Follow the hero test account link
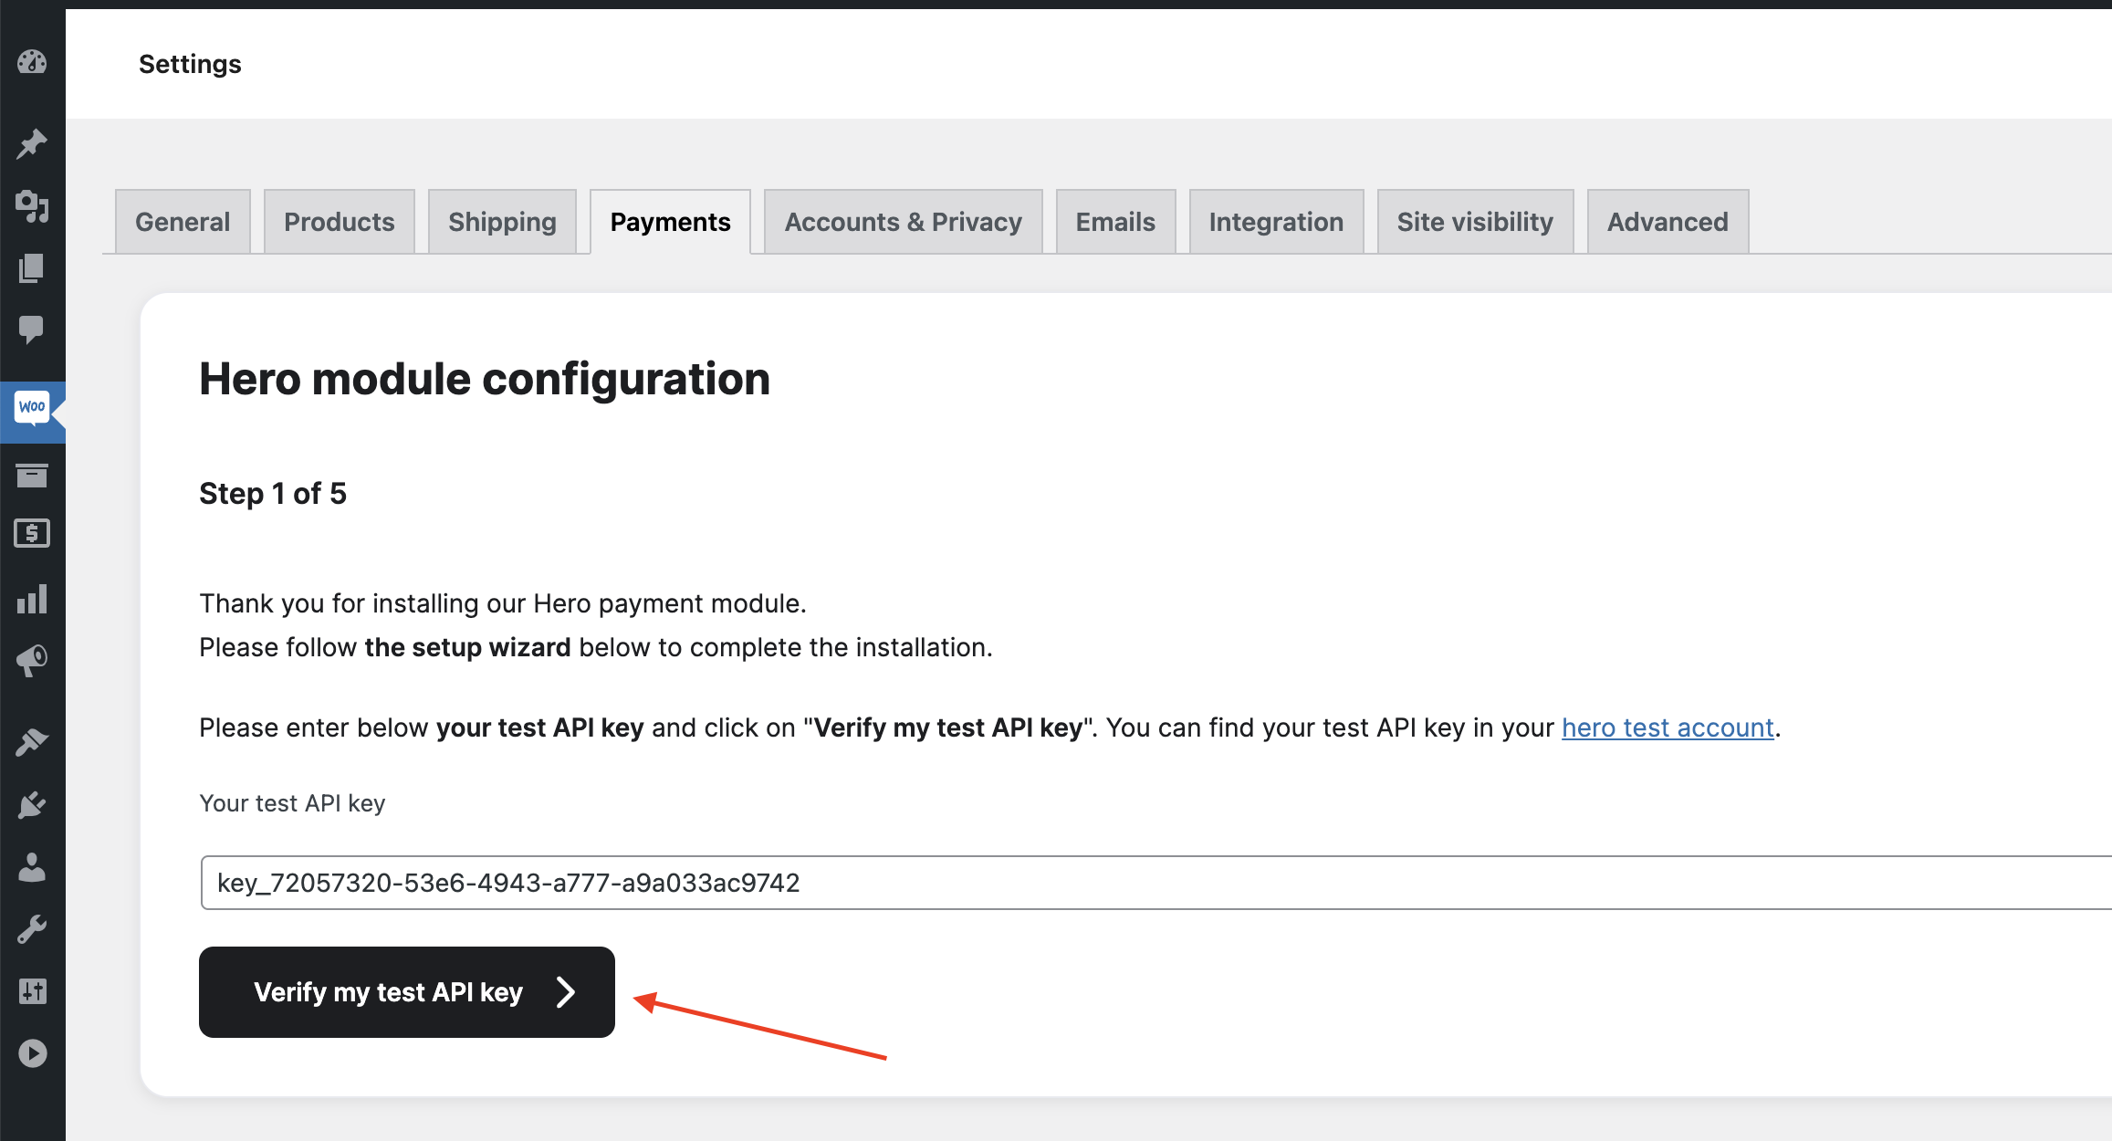The width and height of the screenshot is (2112, 1141). tap(1668, 728)
